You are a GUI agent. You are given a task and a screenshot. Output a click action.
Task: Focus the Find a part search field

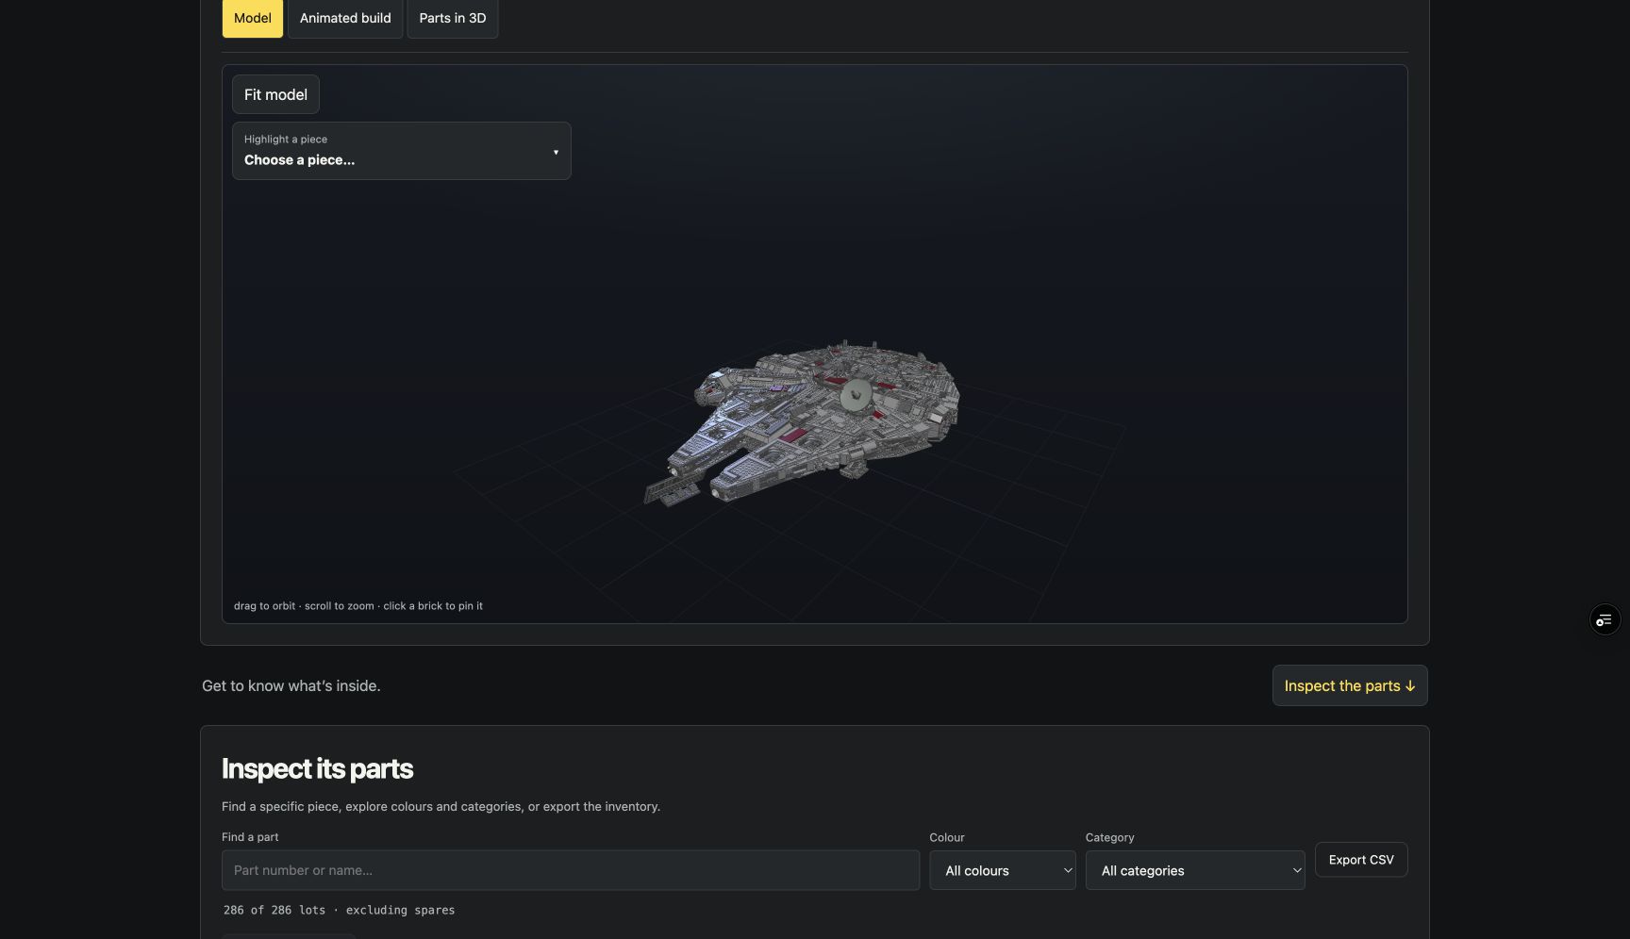571,870
